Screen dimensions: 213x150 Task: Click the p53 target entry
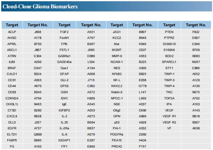point(117,122)
